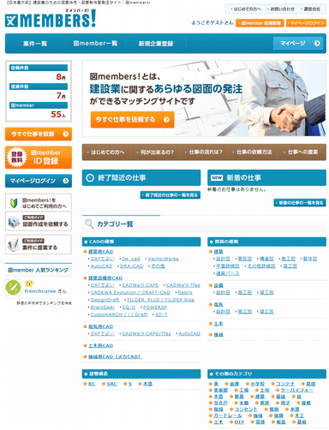The width and height of the screenshot is (329, 430).
Task: Open the CADEWA Evolution / CRAFT-CAD link
Action: tap(130, 293)
